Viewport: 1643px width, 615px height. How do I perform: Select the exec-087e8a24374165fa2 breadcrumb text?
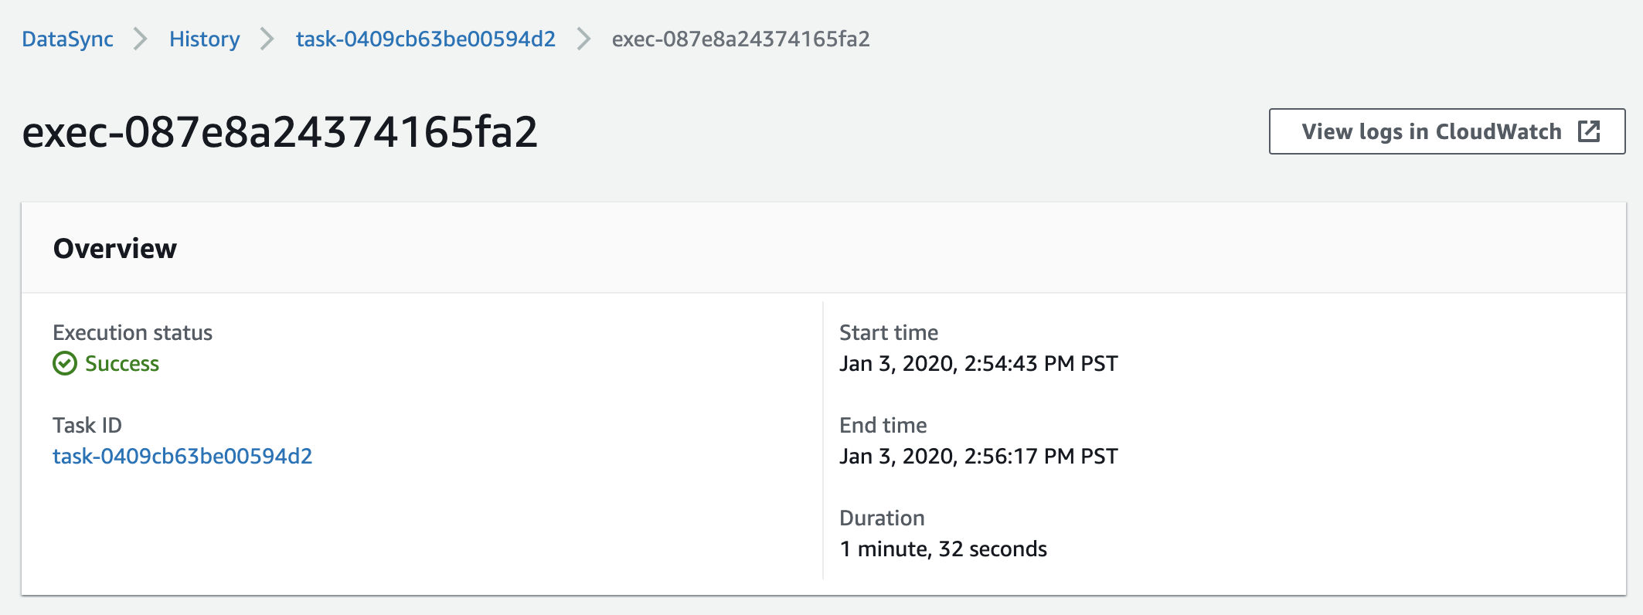[x=741, y=39]
